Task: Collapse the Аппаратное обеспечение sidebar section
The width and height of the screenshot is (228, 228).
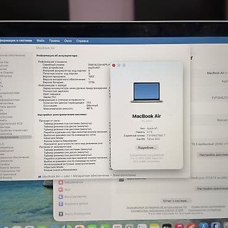Action: coord(12,55)
